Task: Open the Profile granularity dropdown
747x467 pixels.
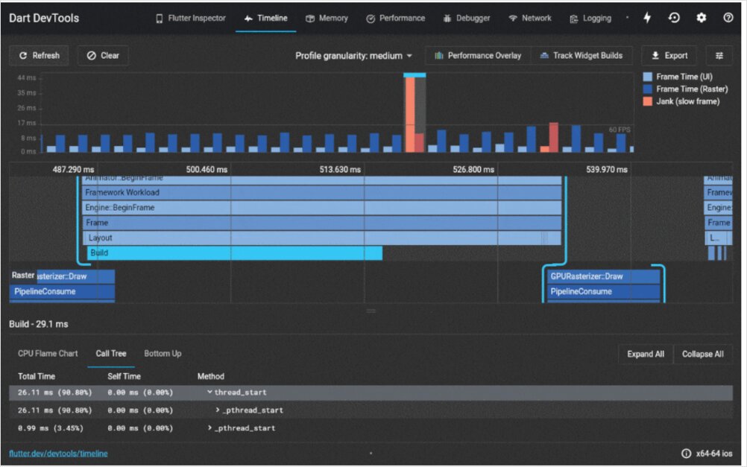Action: click(354, 54)
